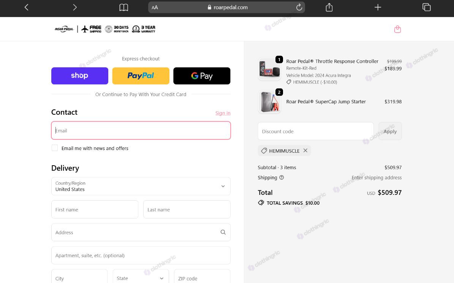454x283 pixels.
Task: Check Email me with news and offers
Action: [x=55, y=148]
